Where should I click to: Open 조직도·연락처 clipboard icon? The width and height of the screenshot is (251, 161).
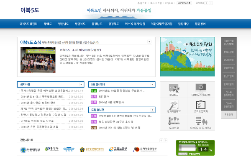(x=201, y=106)
